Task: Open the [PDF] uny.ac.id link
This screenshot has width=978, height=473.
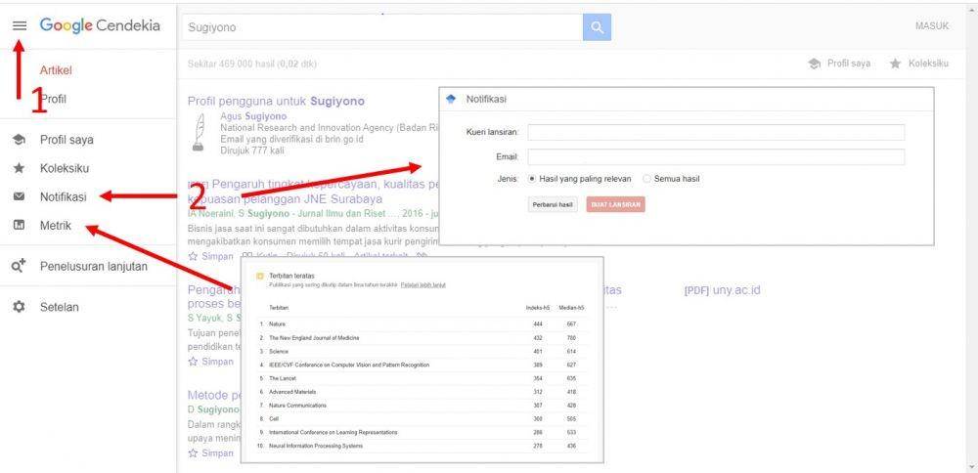Action: tap(723, 290)
